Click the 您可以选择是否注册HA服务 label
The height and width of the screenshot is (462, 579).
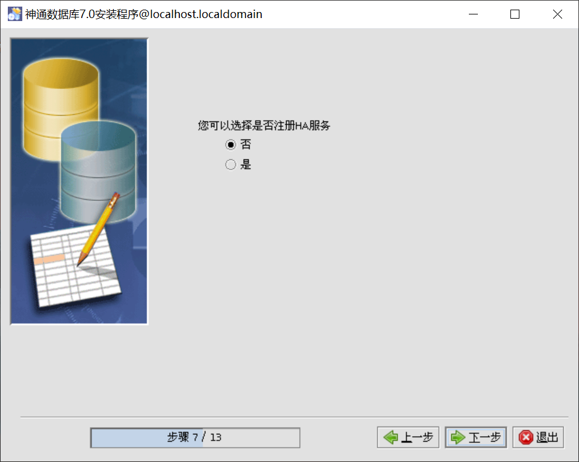[264, 126]
